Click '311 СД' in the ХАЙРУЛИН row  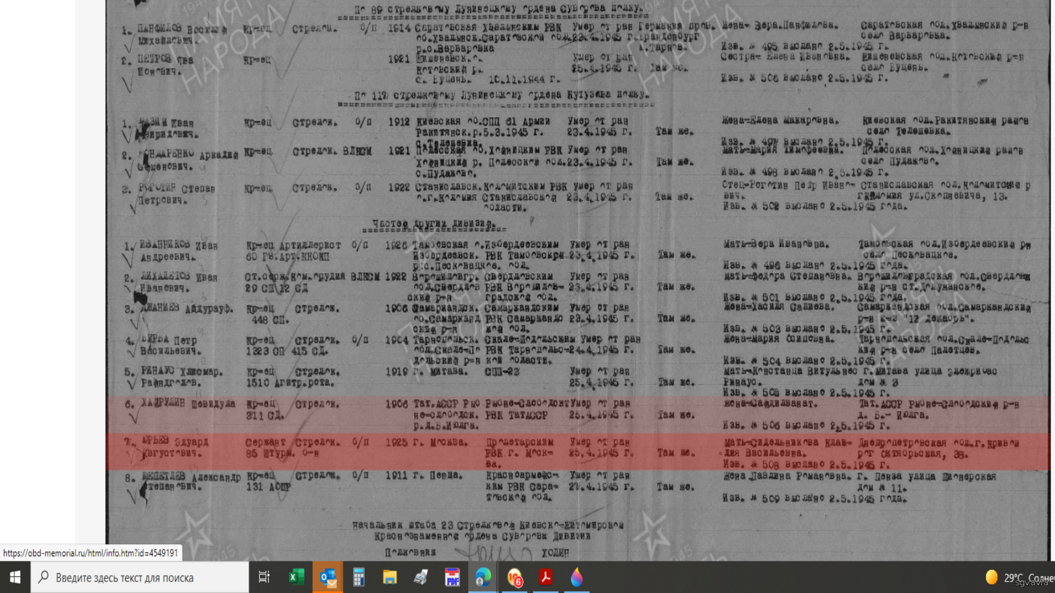coord(265,416)
